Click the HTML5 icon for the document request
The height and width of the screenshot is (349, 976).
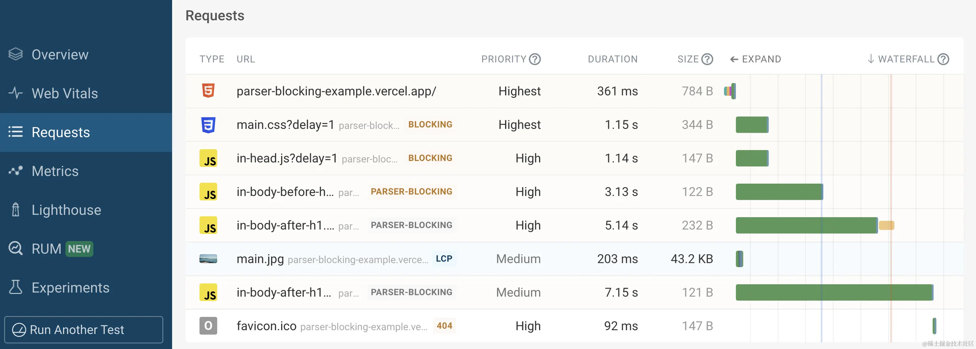pos(208,91)
